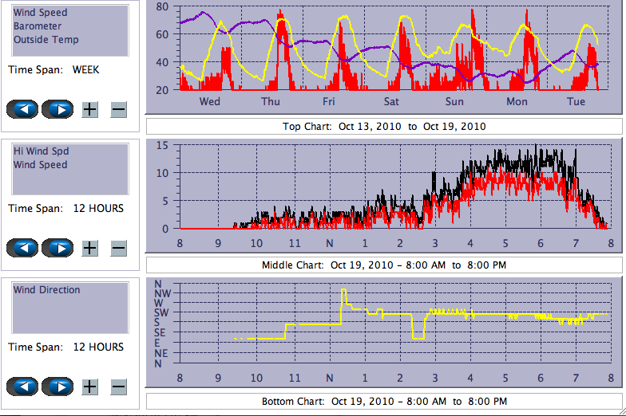This screenshot has width=626, height=416.
Task: Click Thu label on weekly chart axis
Action: [x=271, y=101]
